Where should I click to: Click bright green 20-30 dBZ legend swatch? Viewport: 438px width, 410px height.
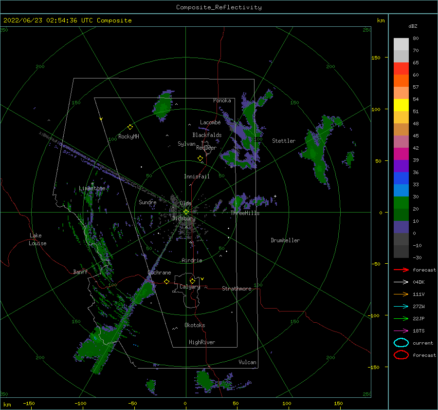(x=401, y=203)
